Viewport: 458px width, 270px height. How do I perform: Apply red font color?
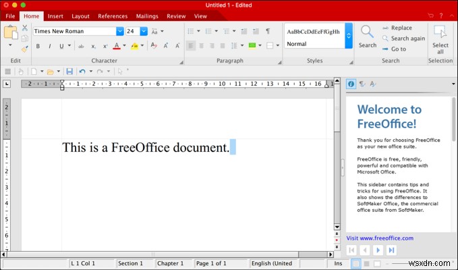(117, 46)
